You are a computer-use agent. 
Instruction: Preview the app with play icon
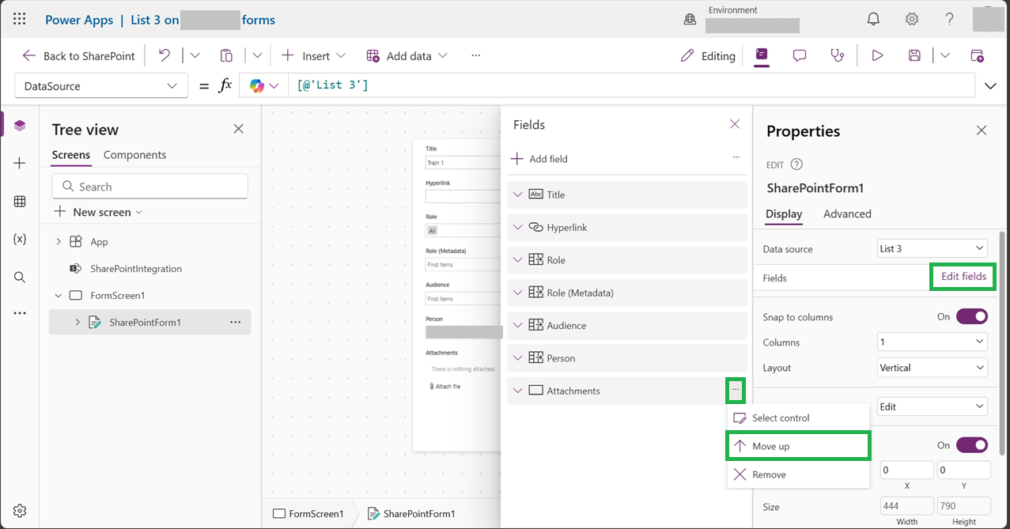[877, 55]
